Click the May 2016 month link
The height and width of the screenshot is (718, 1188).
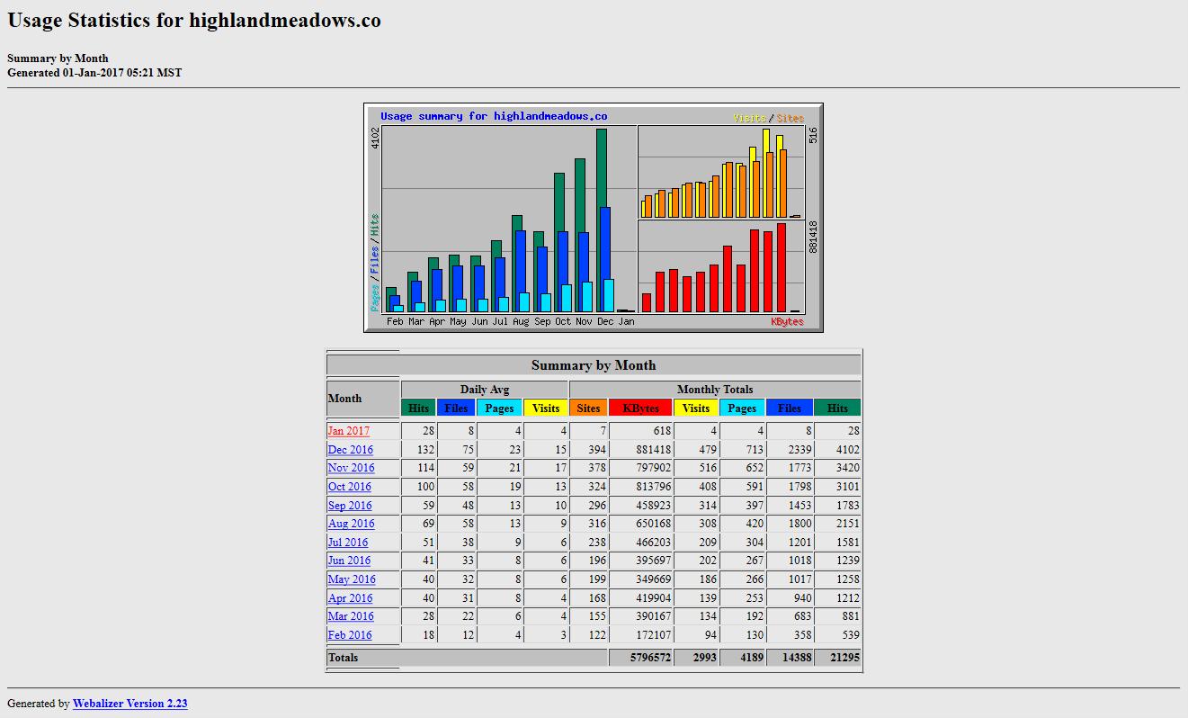coord(351,579)
